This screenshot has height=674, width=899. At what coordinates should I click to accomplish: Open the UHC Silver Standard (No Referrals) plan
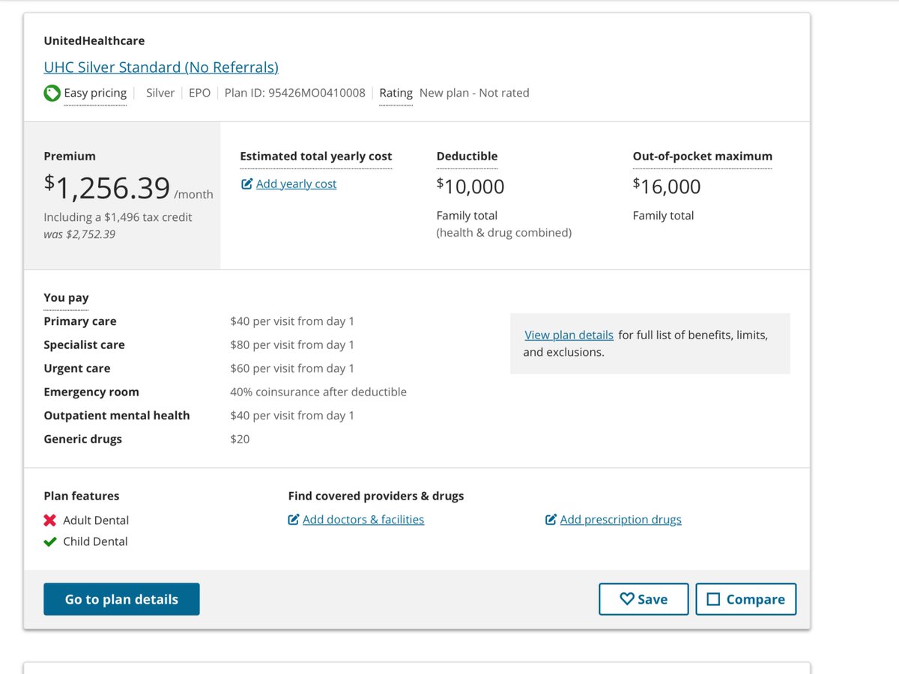pos(160,67)
